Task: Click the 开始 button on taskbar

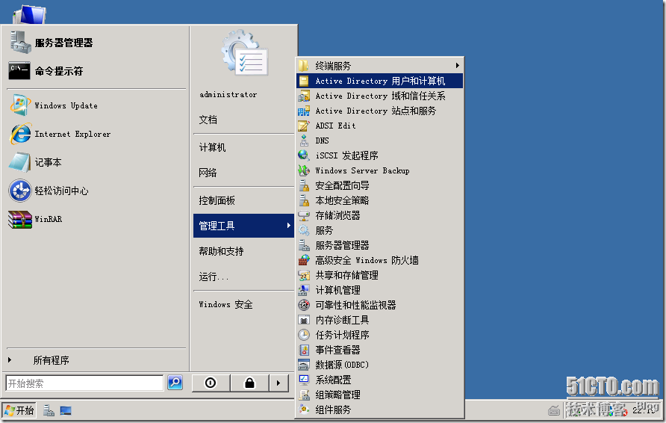Action: point(19,410)
